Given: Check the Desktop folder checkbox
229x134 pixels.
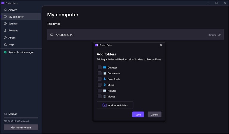Looking at the screenshot, I should pyautogui.click(x=100, y=67).
